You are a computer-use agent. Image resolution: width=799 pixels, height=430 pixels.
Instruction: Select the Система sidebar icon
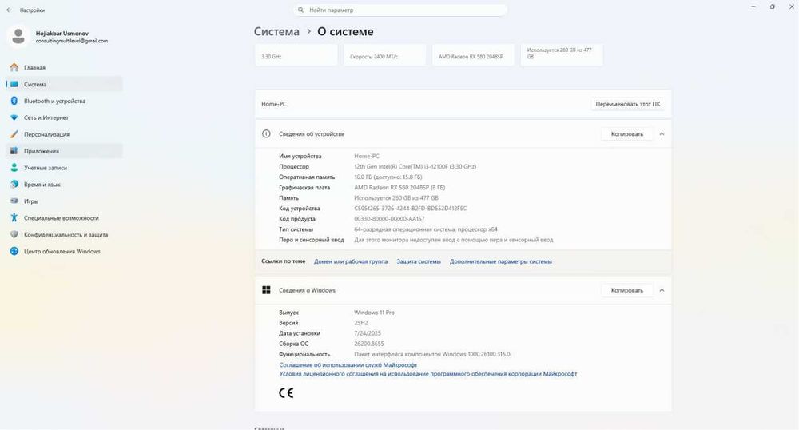[14, 84]
